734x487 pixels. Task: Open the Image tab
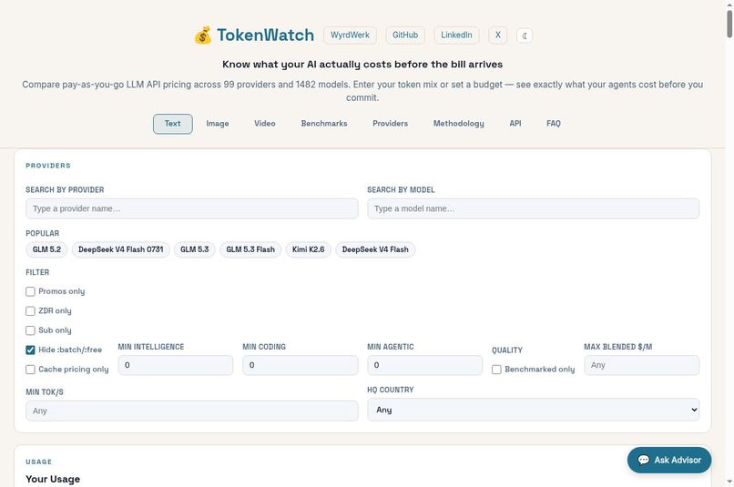click(x=218, y=124)
